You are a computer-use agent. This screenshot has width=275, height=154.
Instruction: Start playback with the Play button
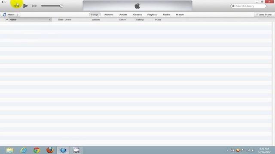(26, 6)
